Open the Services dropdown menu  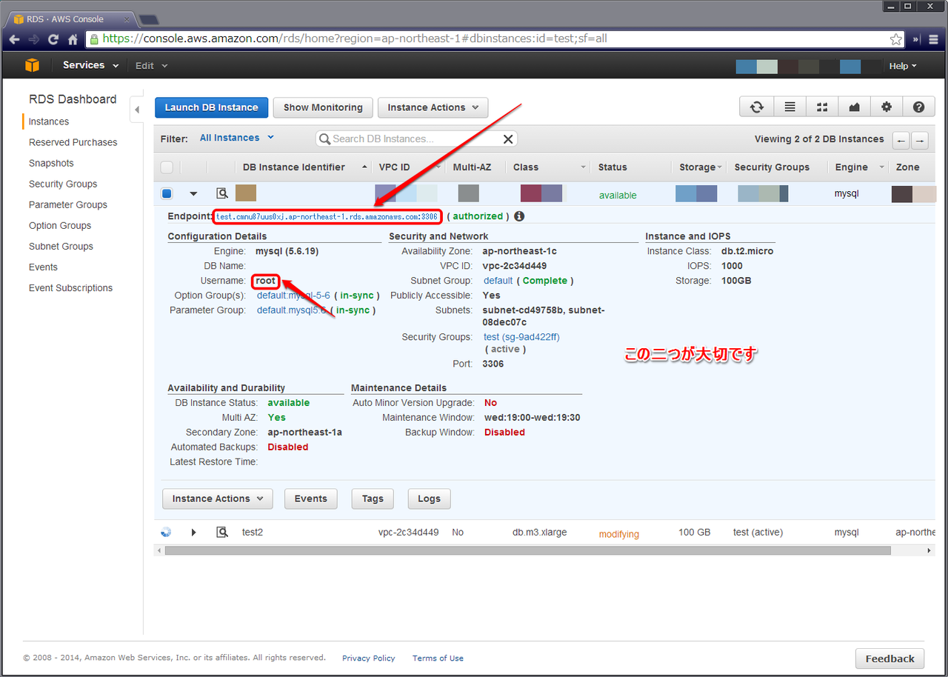(90, 65)
